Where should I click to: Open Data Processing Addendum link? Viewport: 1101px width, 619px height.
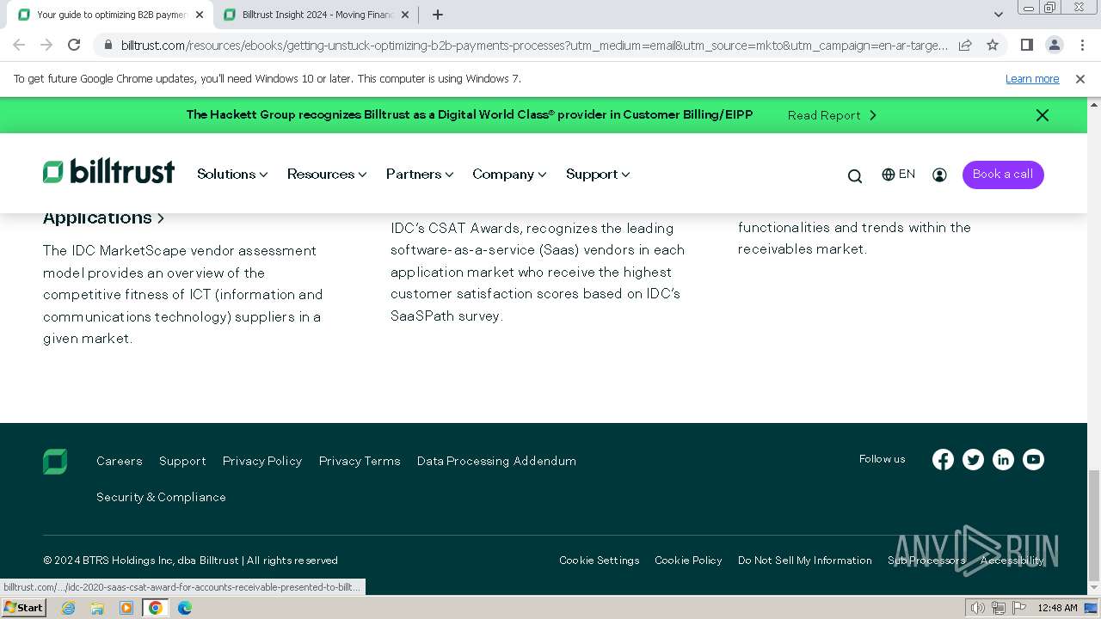point(496,461)
